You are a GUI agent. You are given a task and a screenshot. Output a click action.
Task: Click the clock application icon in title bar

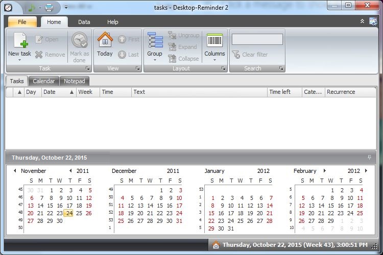(x=8, y=8)
